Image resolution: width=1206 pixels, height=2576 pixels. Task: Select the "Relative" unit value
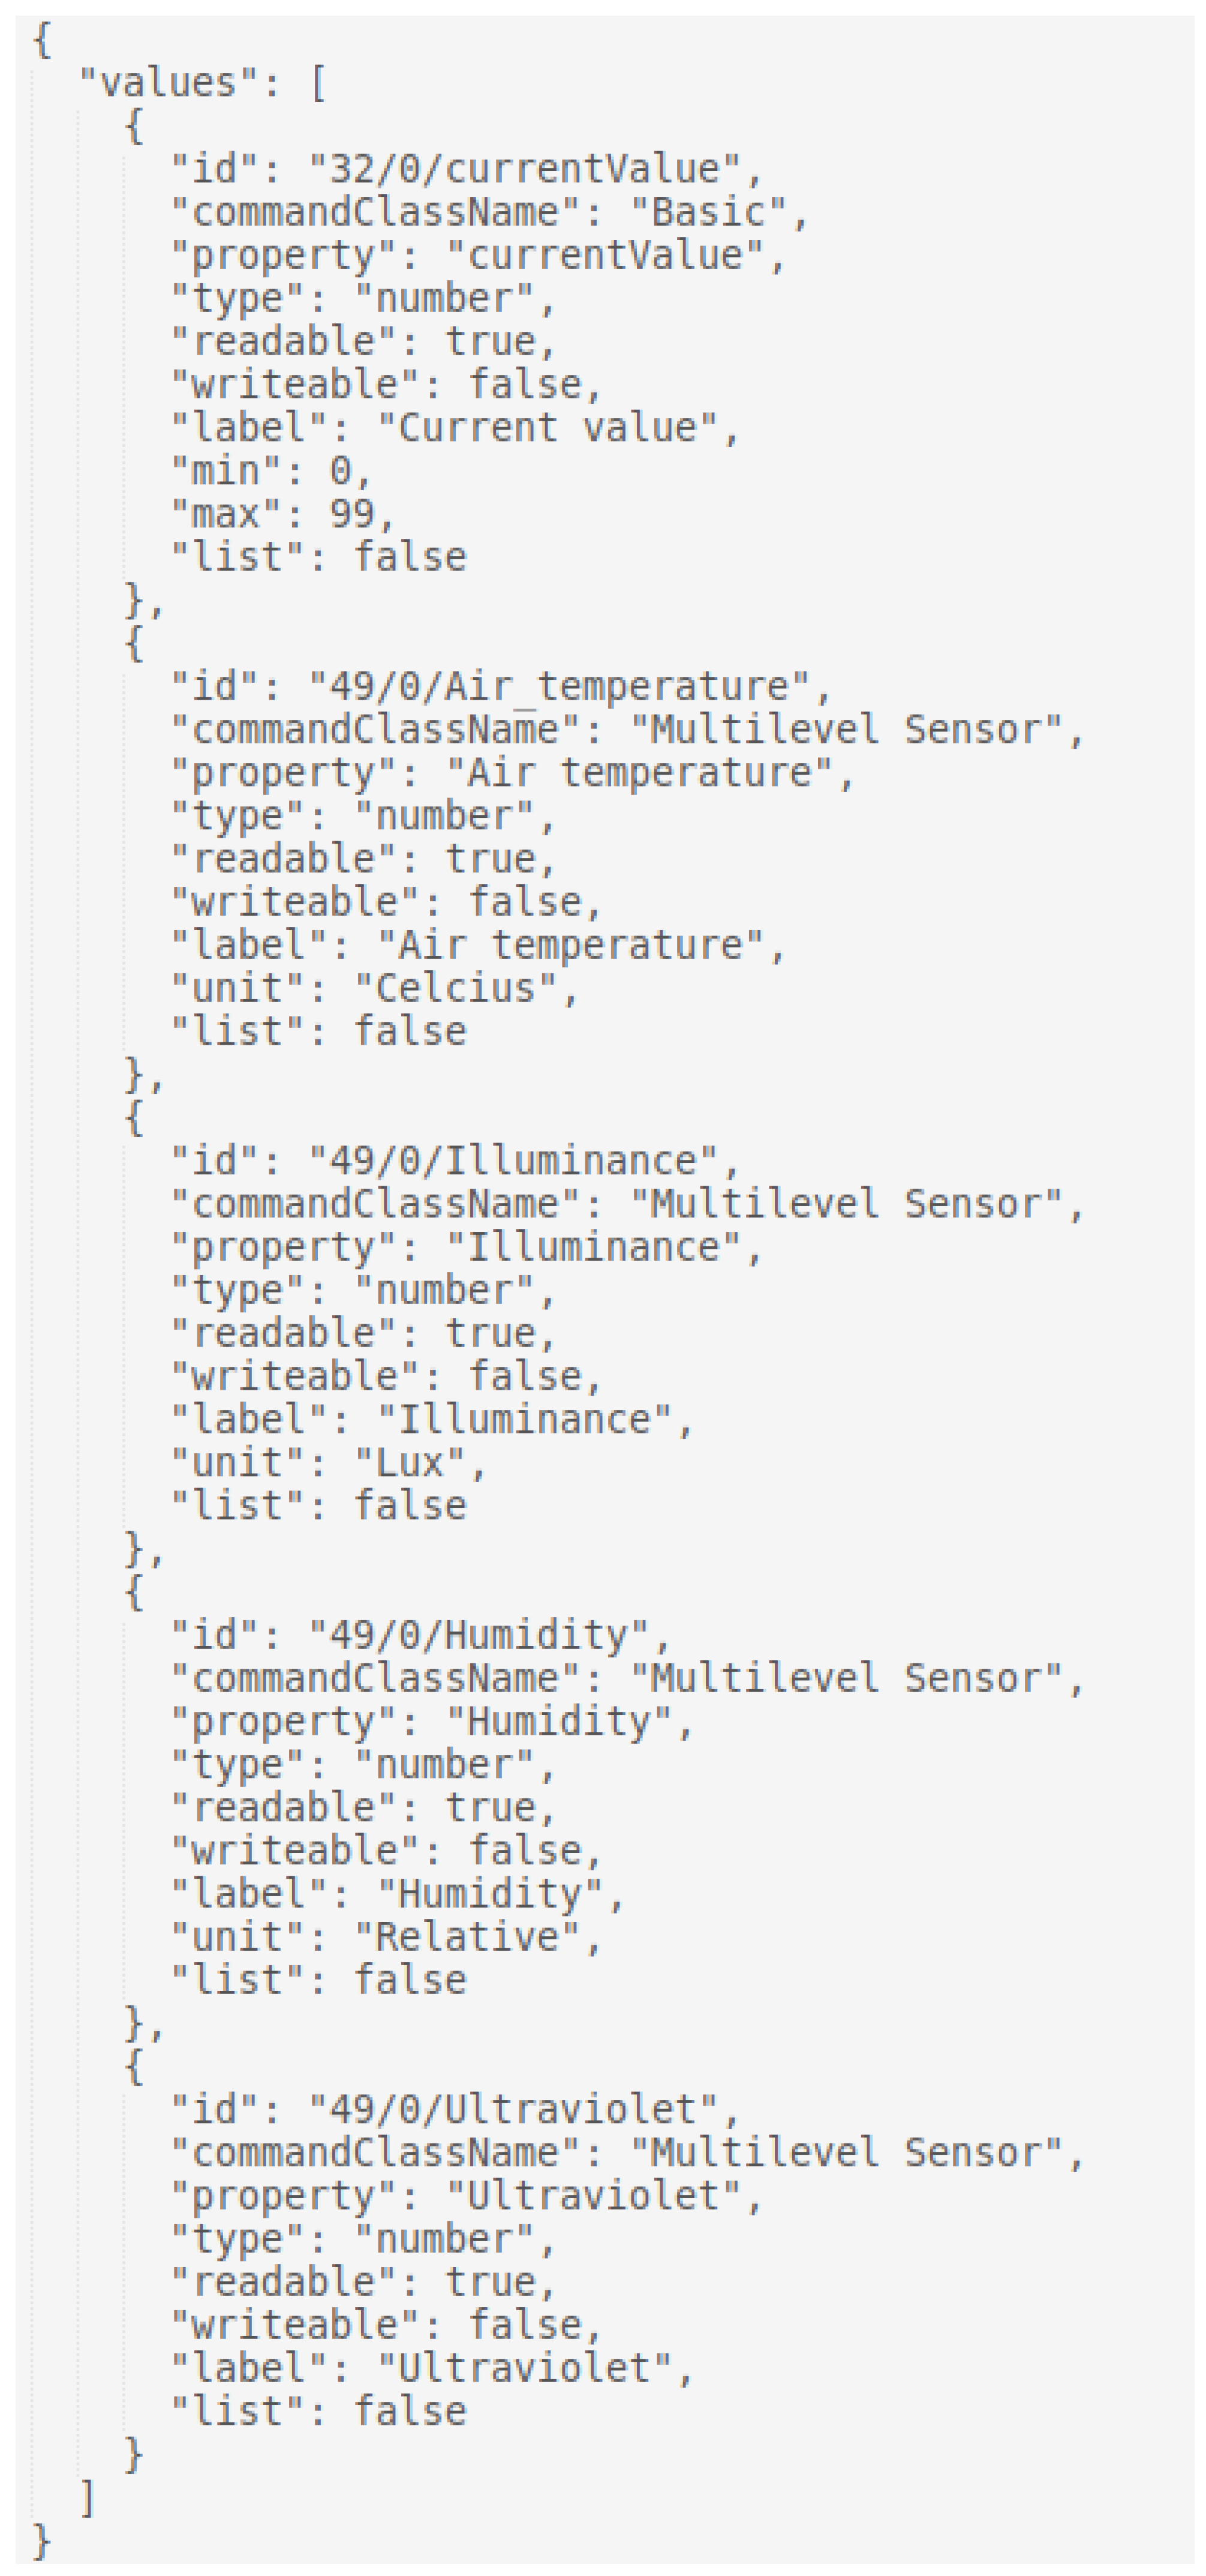[x=467, y=1938]
